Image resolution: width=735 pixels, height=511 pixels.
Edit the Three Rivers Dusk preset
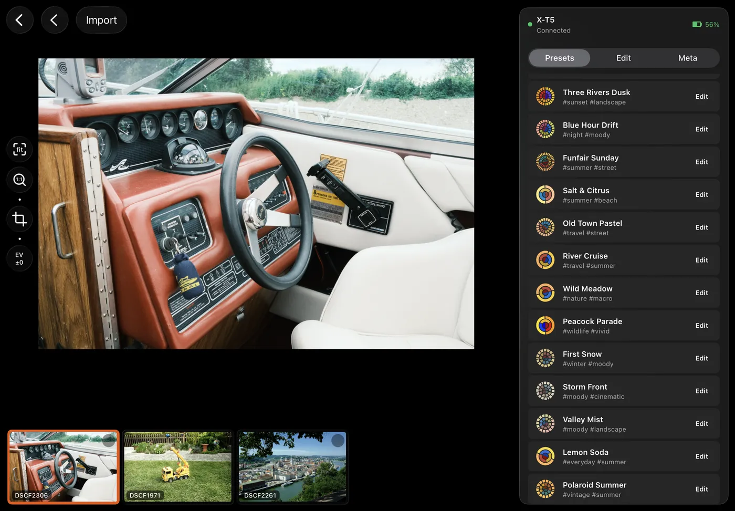[701, 97]
